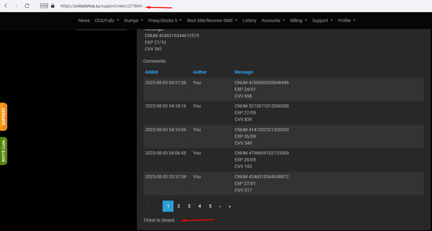Sort comments by the Added column header

point(151,72)
